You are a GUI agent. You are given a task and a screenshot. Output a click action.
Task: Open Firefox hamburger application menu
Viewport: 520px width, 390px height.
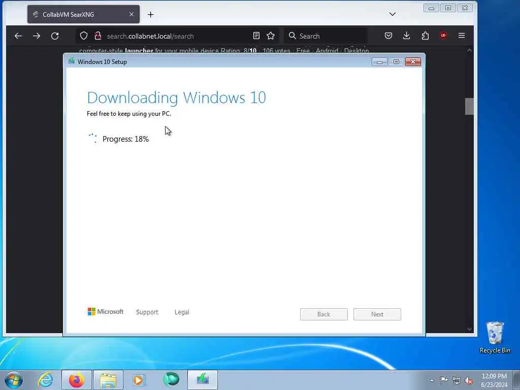[462, 36]
